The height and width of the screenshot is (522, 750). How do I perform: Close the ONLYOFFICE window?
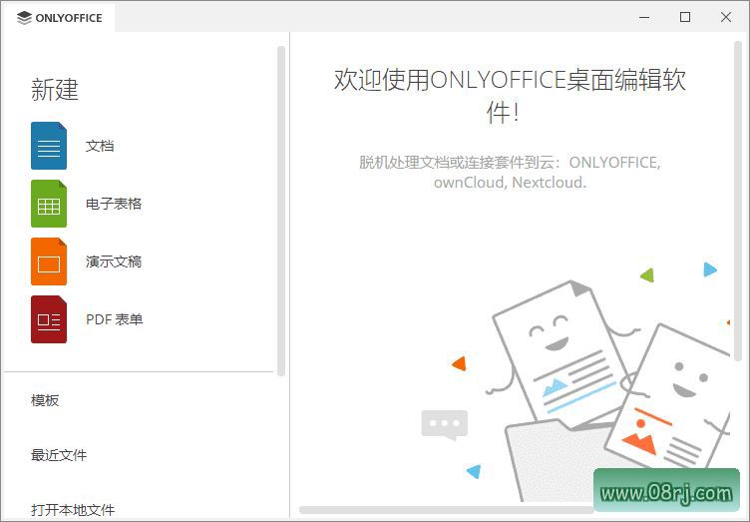click(726, 18)
